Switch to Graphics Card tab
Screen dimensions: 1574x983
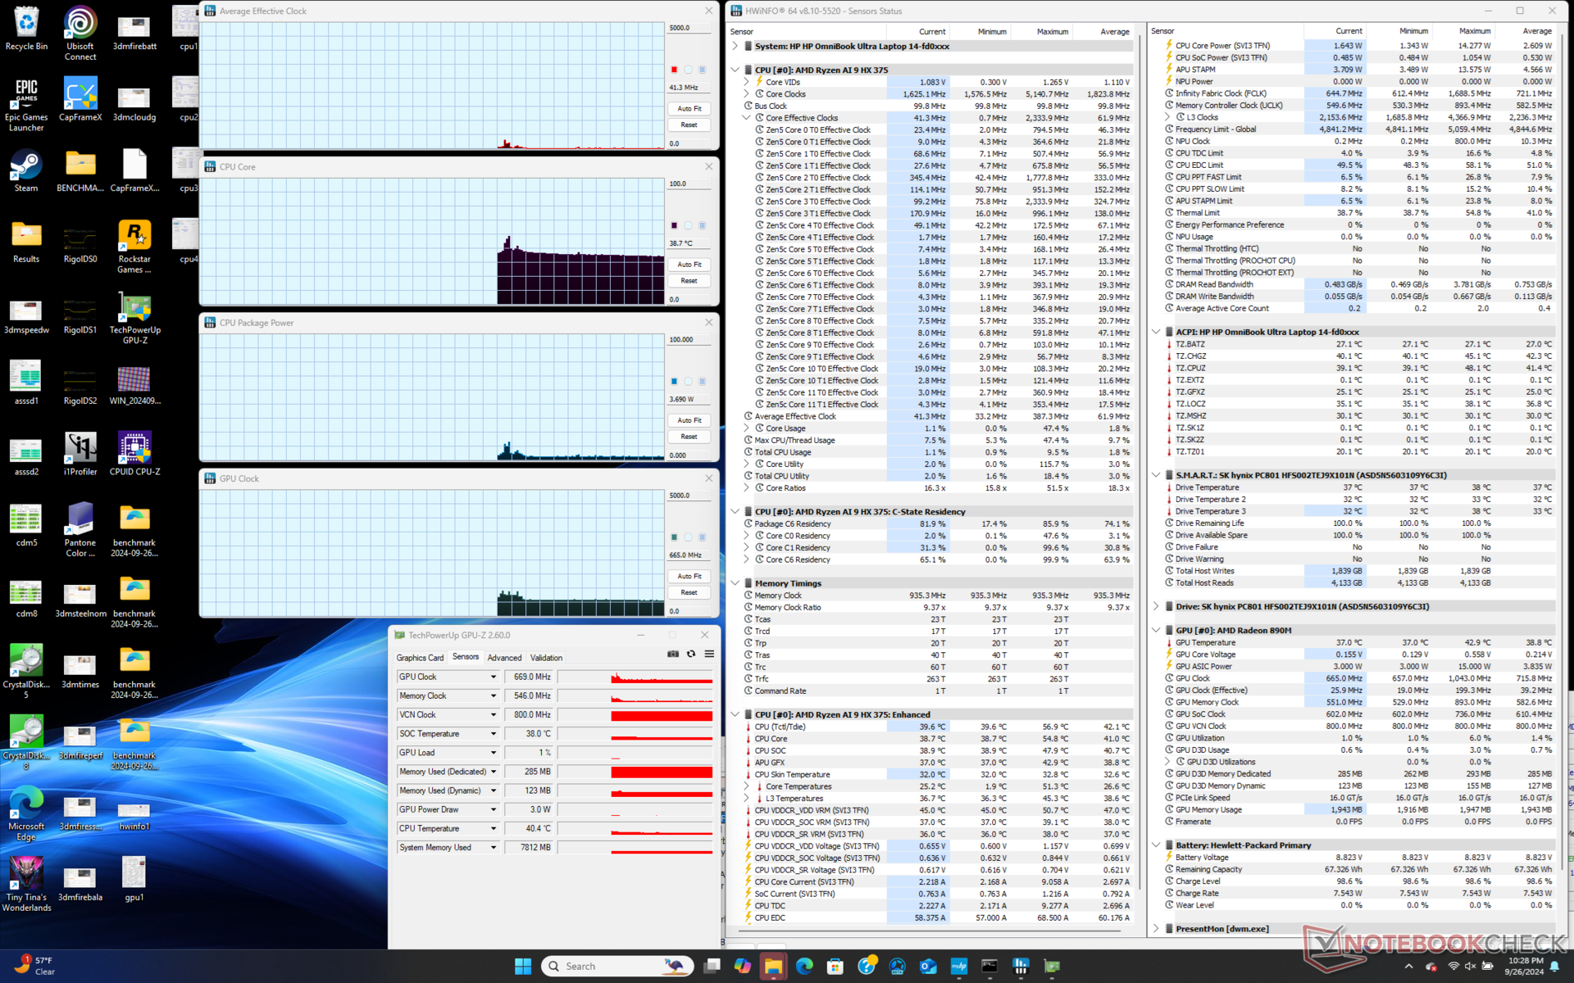(420, 658)
